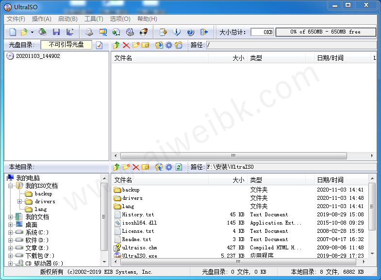This screenshot has height=280, width=381.
Task: Click the New file toolbar icon
Action: coord(13,32)
